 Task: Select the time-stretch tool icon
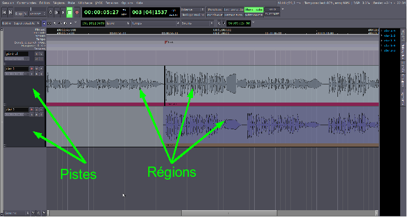66,23
